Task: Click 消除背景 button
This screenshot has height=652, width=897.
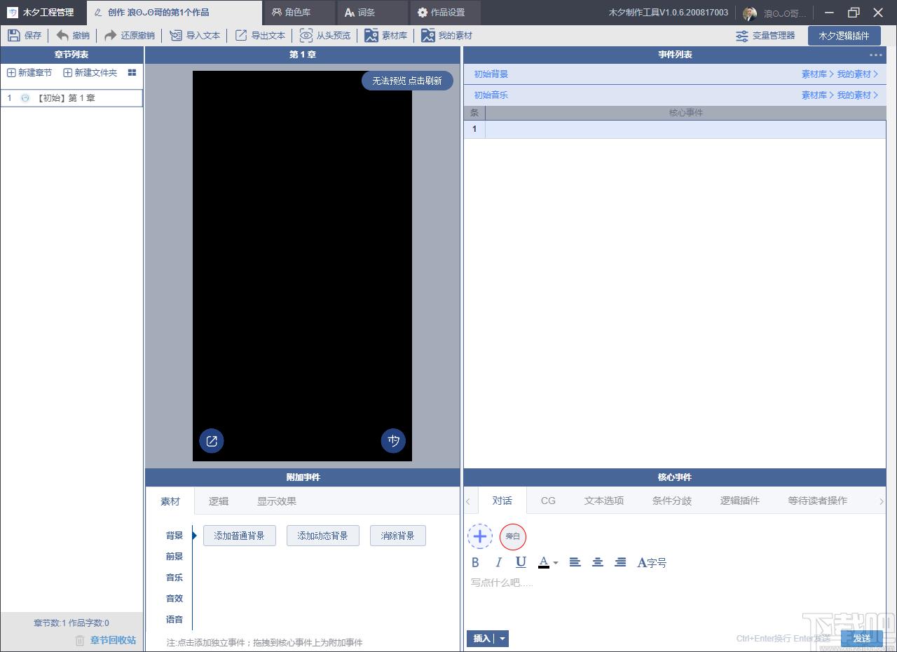Action: (x=397, y=536)
